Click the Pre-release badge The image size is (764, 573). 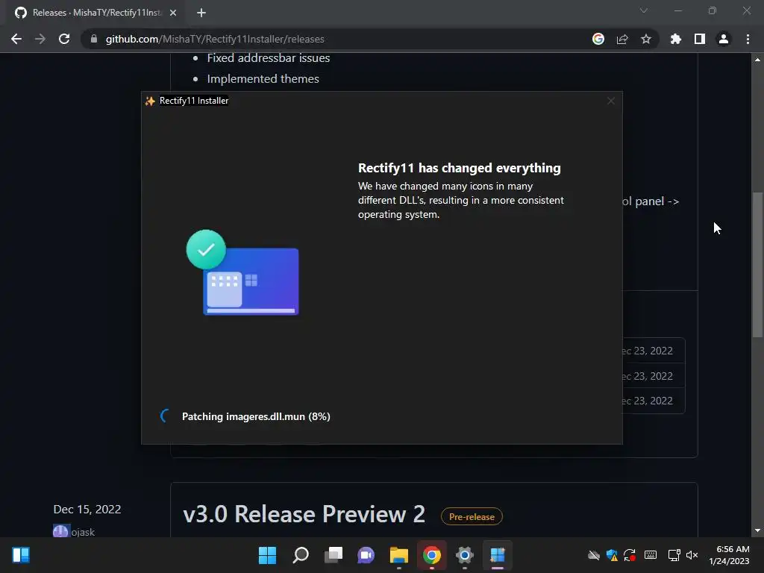(472, 516)
